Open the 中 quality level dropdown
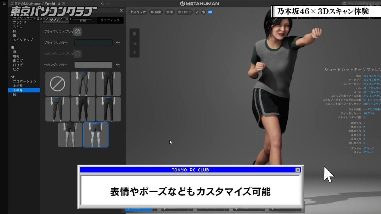The width and height of the screenshot is (381, 214). pos(170,12)
